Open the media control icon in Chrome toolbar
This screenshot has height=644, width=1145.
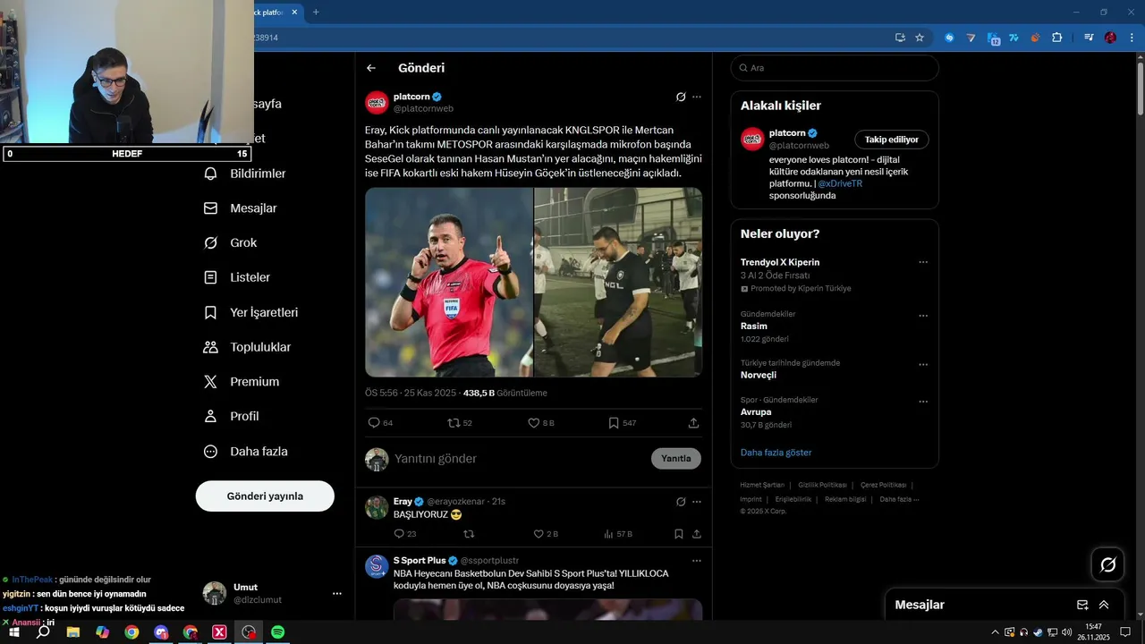point(1089,38)
